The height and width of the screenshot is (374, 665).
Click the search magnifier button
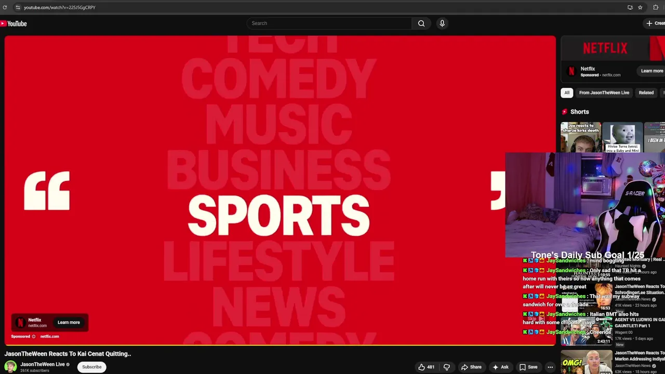(x=421, y=23)
